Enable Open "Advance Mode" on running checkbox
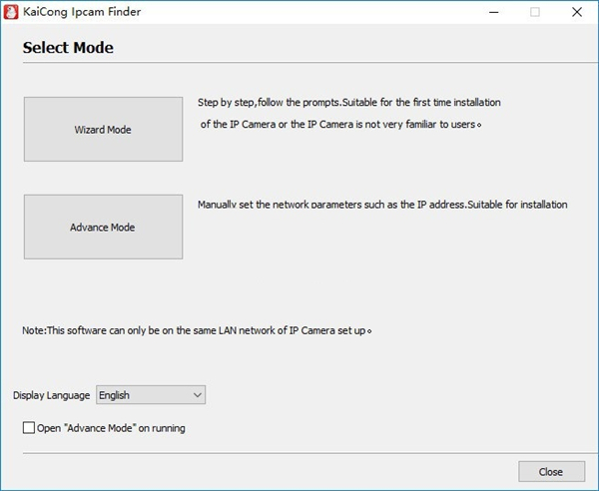Screen dimensions: 599x491 [x=29, y=427]
